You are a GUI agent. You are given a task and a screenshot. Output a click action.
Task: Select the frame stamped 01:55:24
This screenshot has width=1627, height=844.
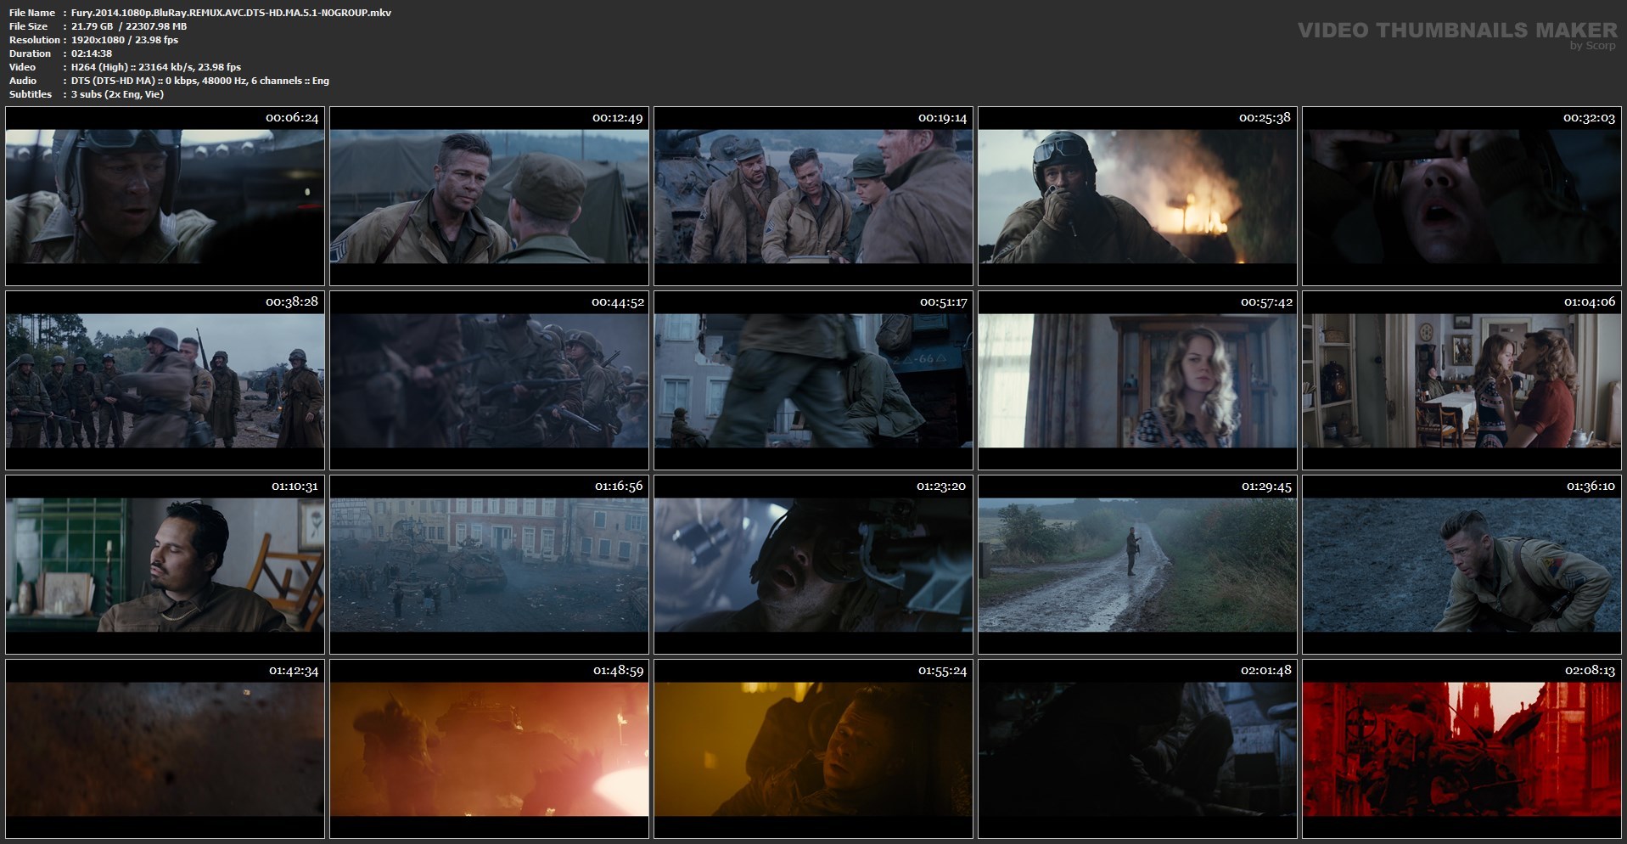[813, 749]
